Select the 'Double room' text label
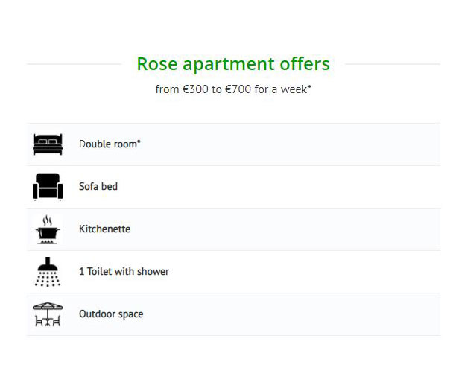Screen dimensions: 453x391 pos(108,144)
